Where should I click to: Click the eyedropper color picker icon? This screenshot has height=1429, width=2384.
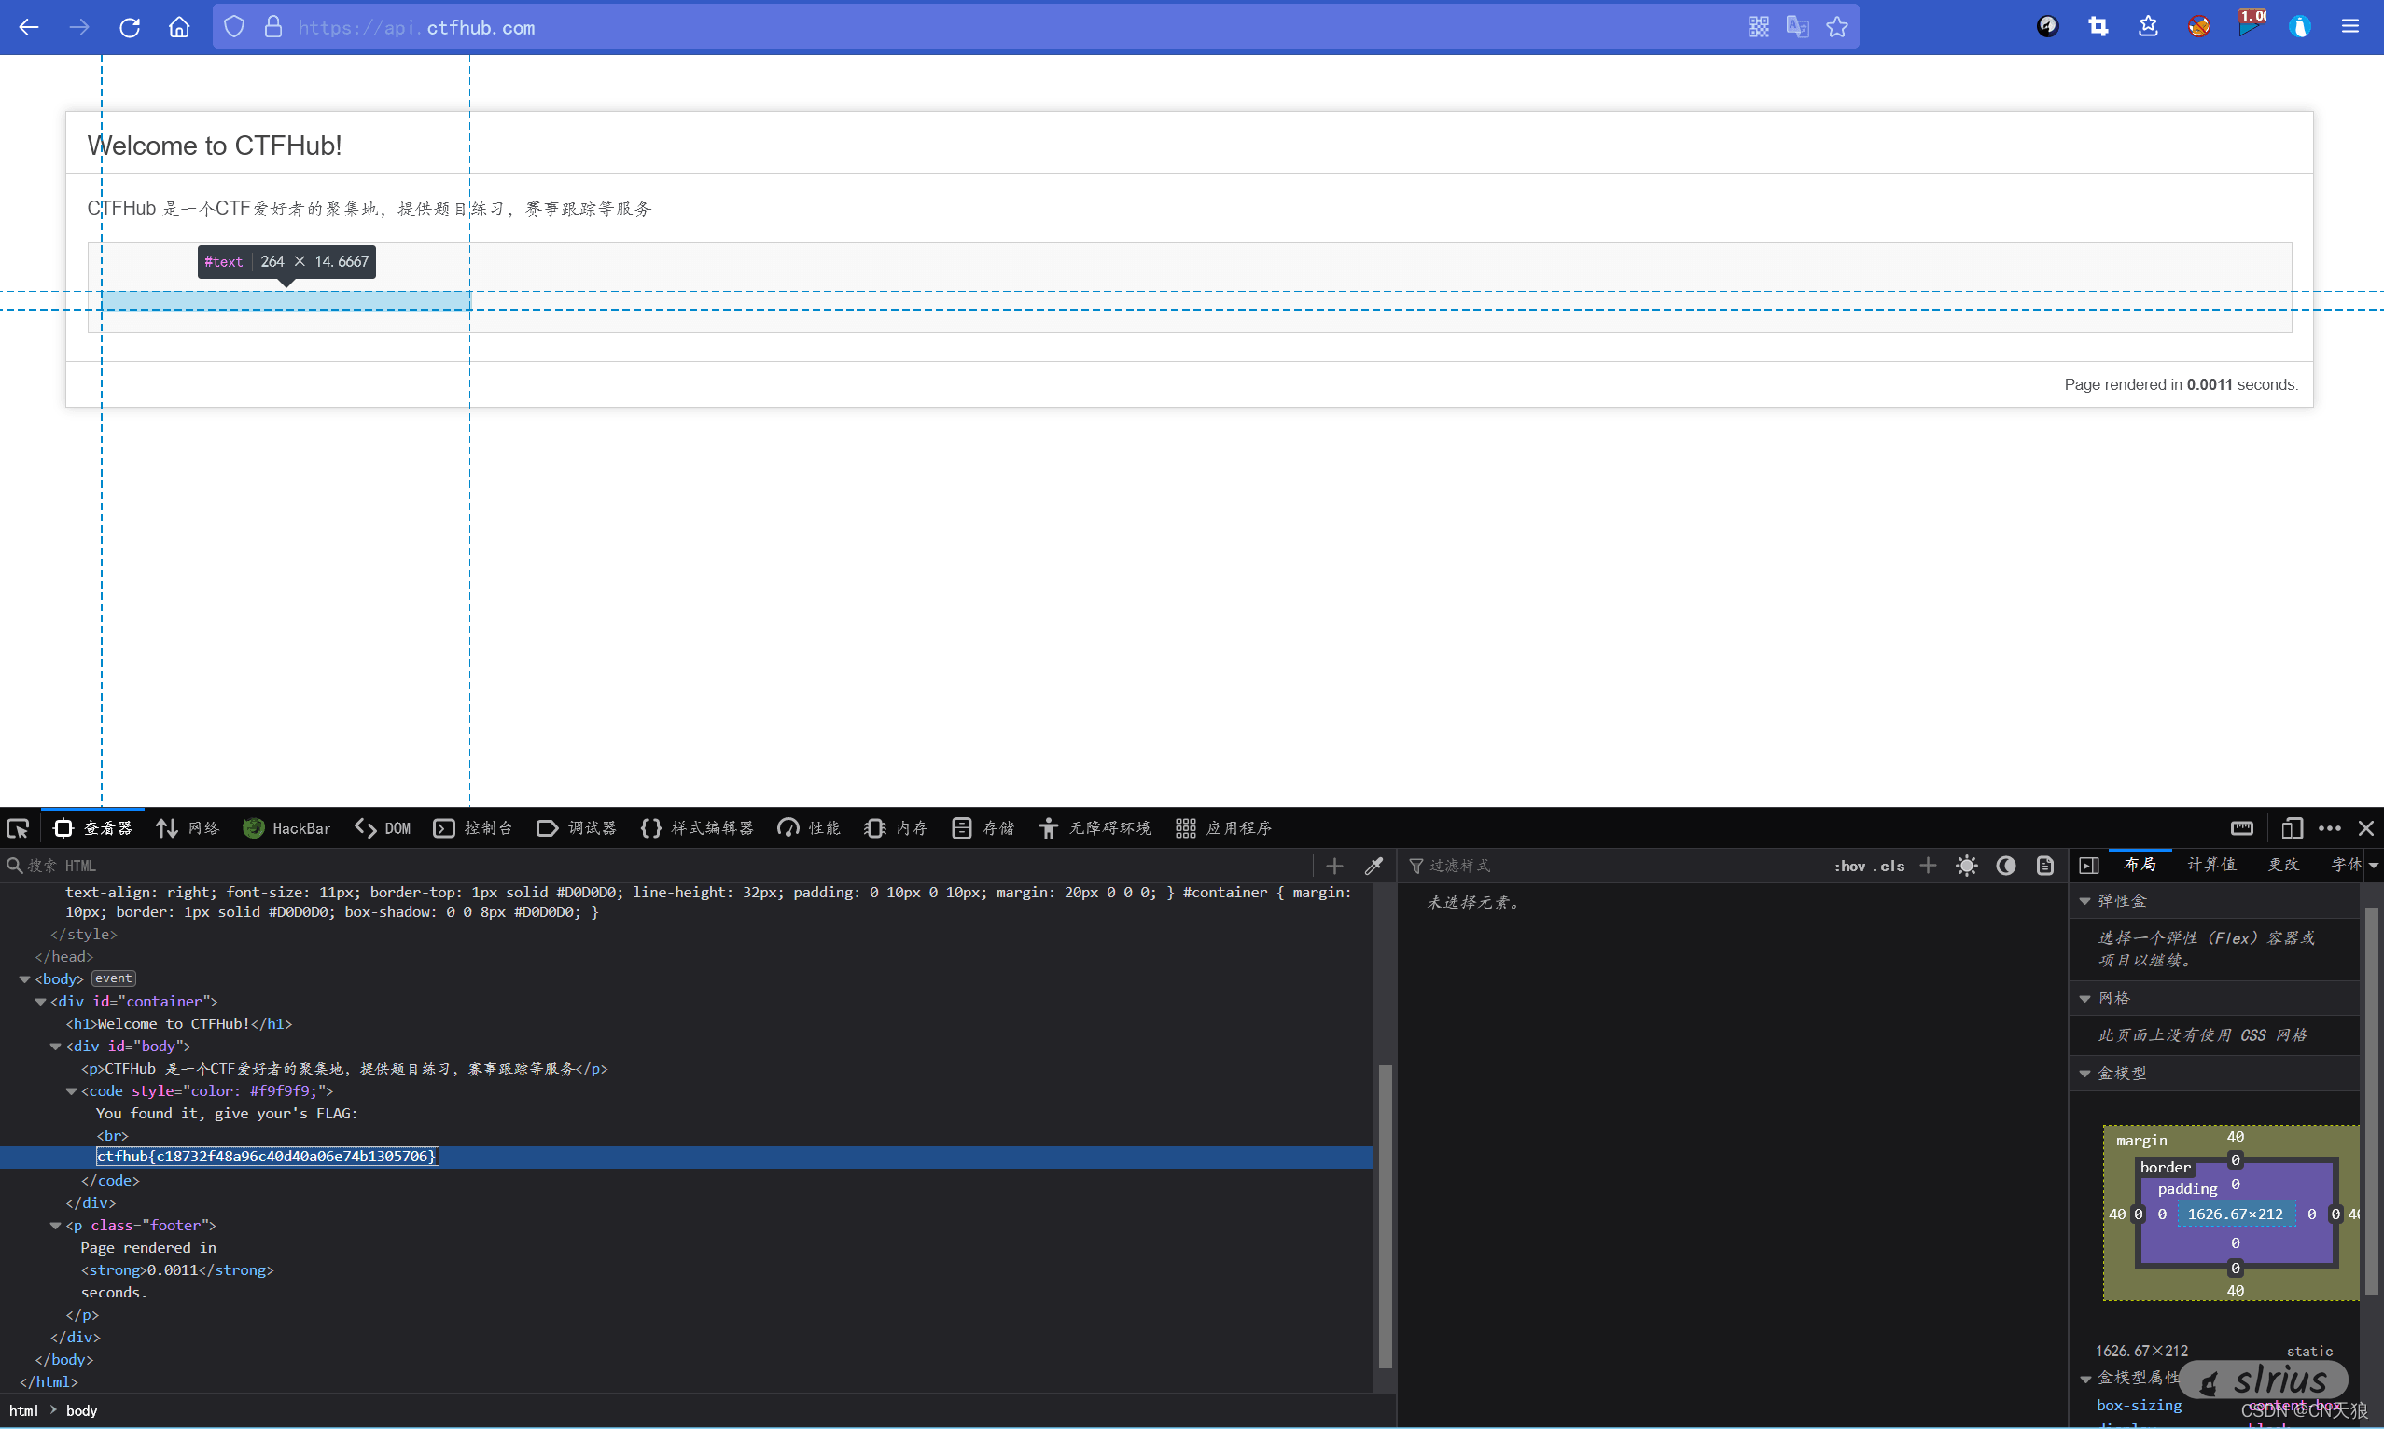pyautogui.click(x=1374, y=866)
